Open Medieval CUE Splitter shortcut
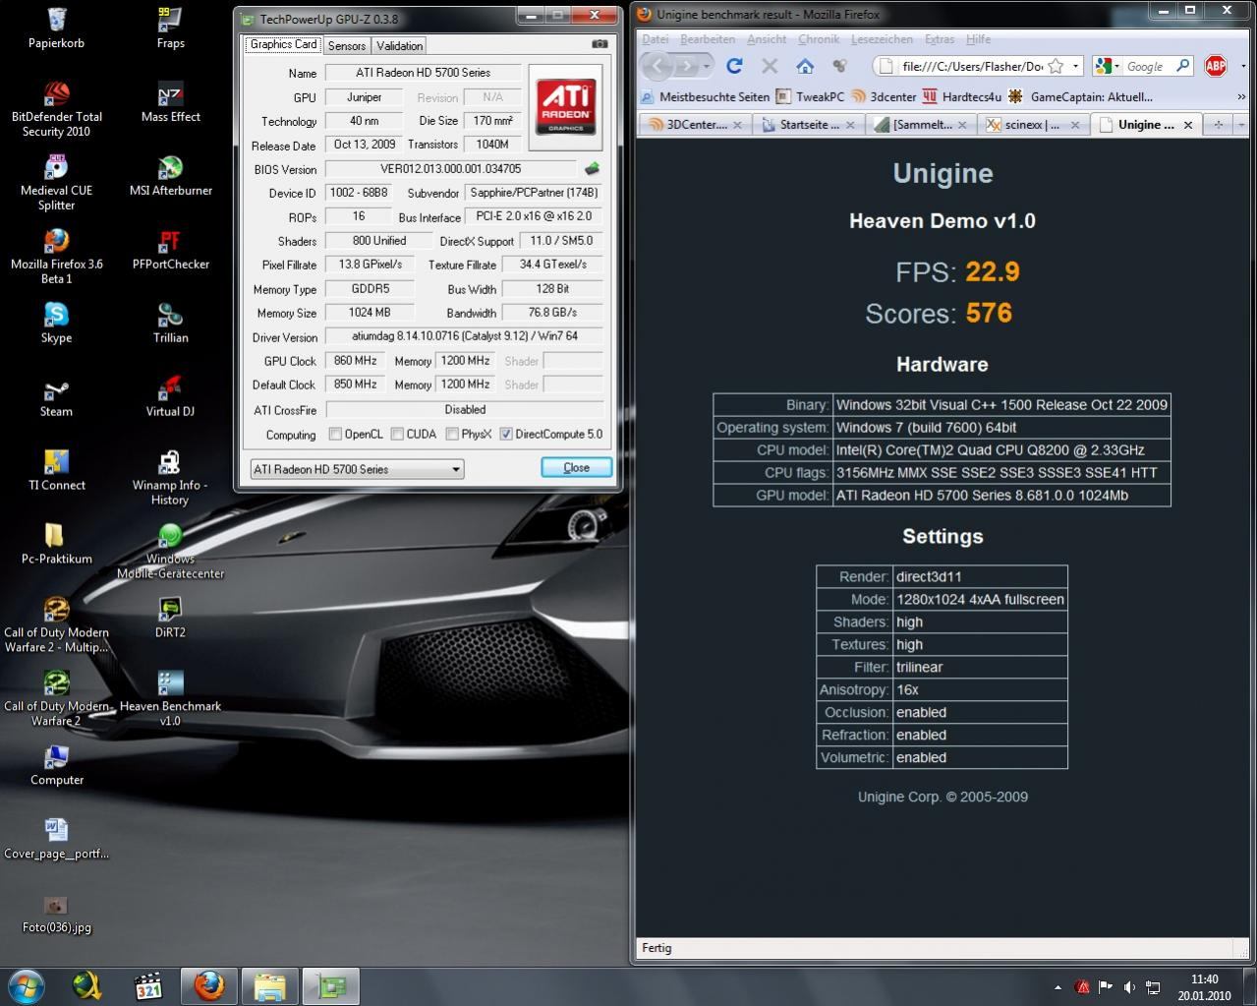Screen dimensions: 1257x1006 coord(56,182)
